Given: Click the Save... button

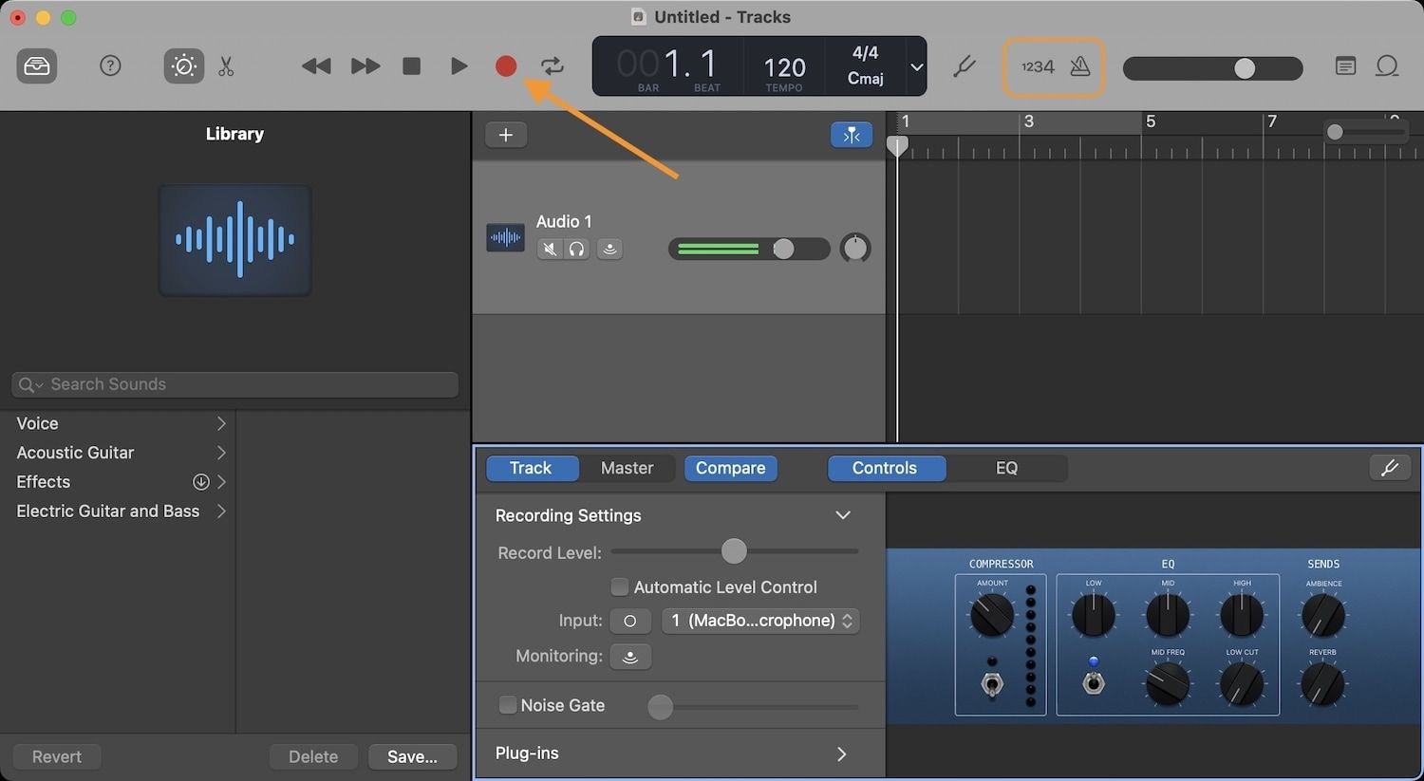Looking at the screenshot, I should 412,756.
